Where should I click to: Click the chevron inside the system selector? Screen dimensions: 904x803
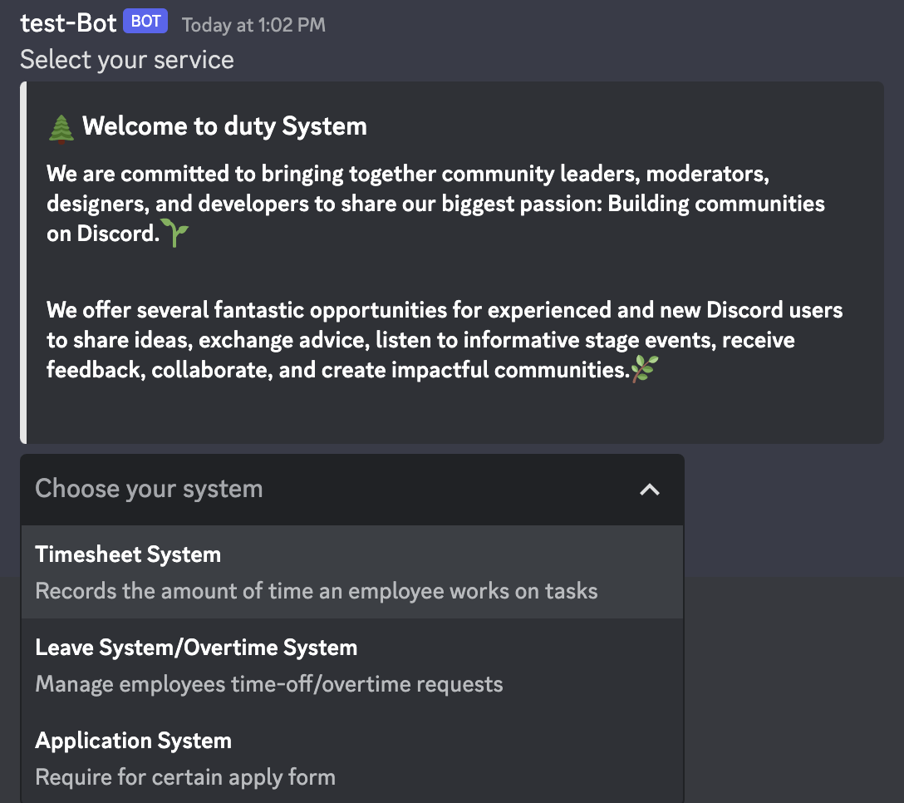tap(650, 490)
